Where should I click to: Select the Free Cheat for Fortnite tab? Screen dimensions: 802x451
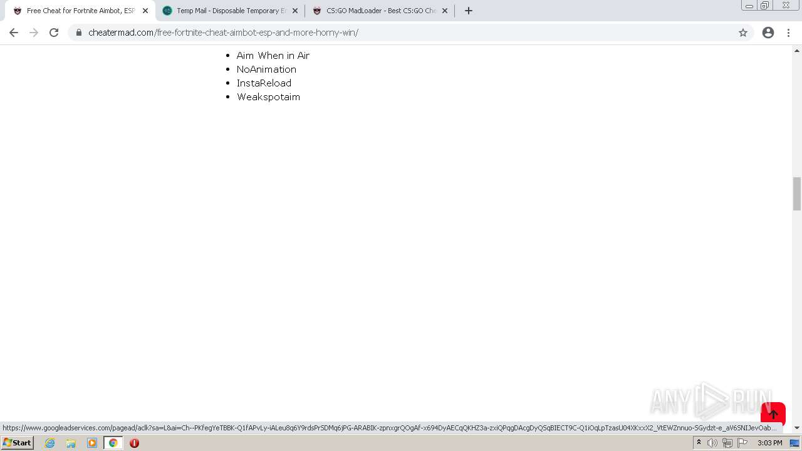tap(80, 11)
